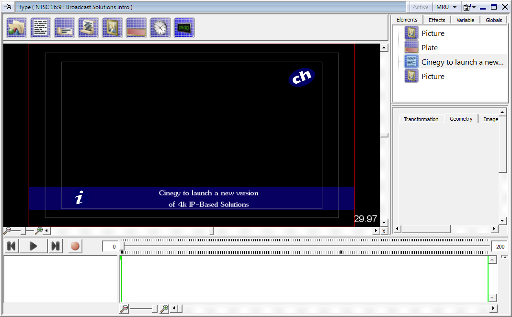The height and width of the screenshot is (317, 512).
Task: Click the Active button
Action: pyautogui.click(x=420, y=7)
